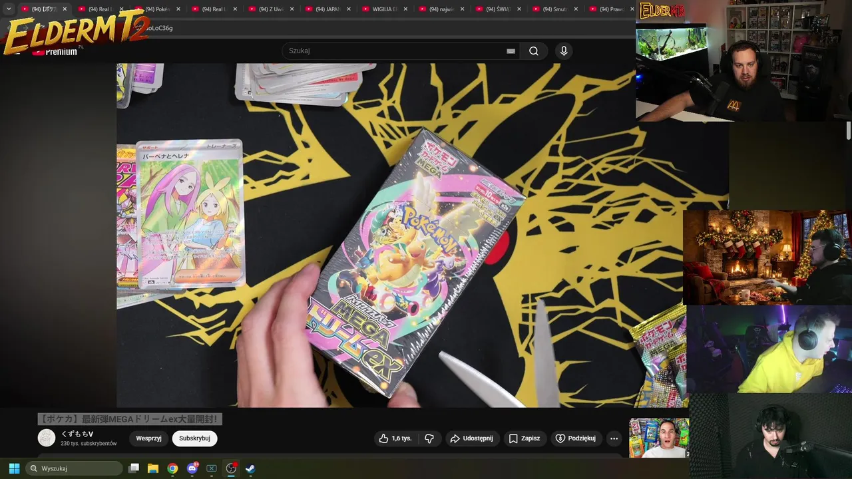Close the "(94) ŚWIĄT" tab
This screenshot has height=479, width=852.
519,9
